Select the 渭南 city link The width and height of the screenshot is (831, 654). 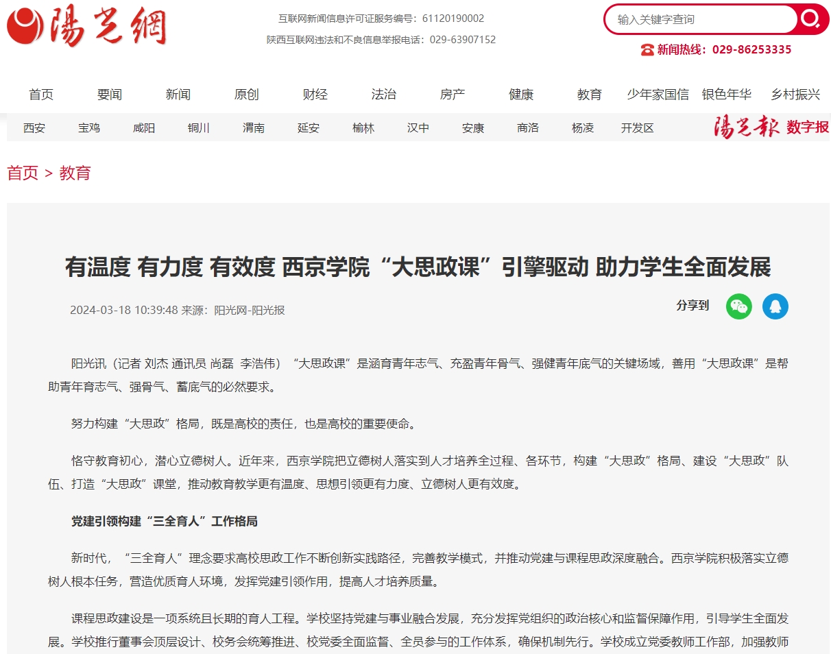[254, 128]
